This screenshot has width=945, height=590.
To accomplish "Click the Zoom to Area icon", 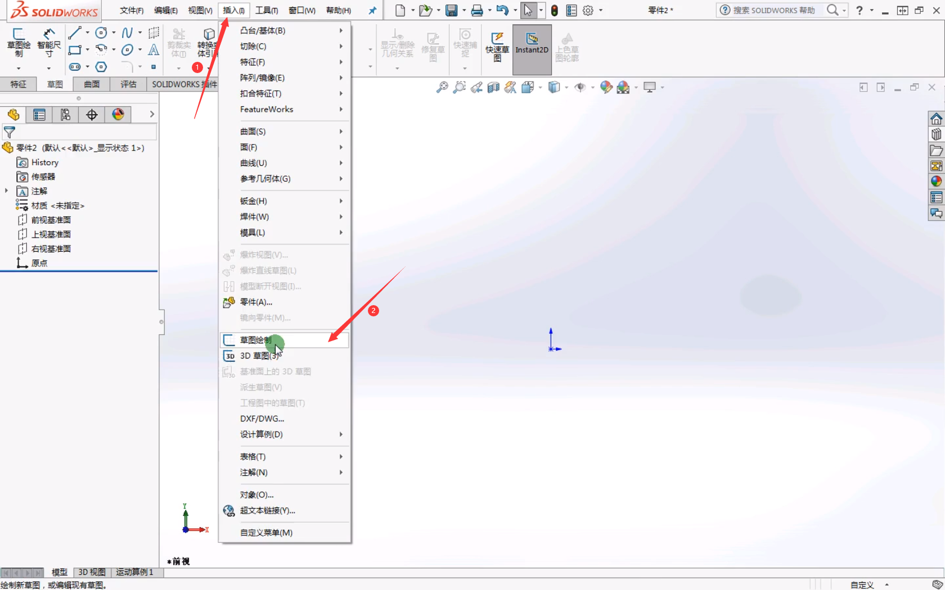I will (460, 87).
